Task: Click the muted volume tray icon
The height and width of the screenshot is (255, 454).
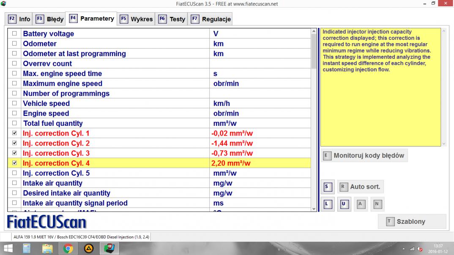Action: [x=420, y=249]
